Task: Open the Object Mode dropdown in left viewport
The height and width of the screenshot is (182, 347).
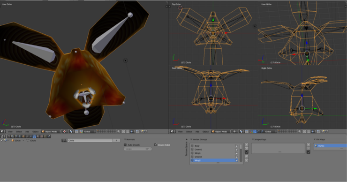Action: click(51, 131)
